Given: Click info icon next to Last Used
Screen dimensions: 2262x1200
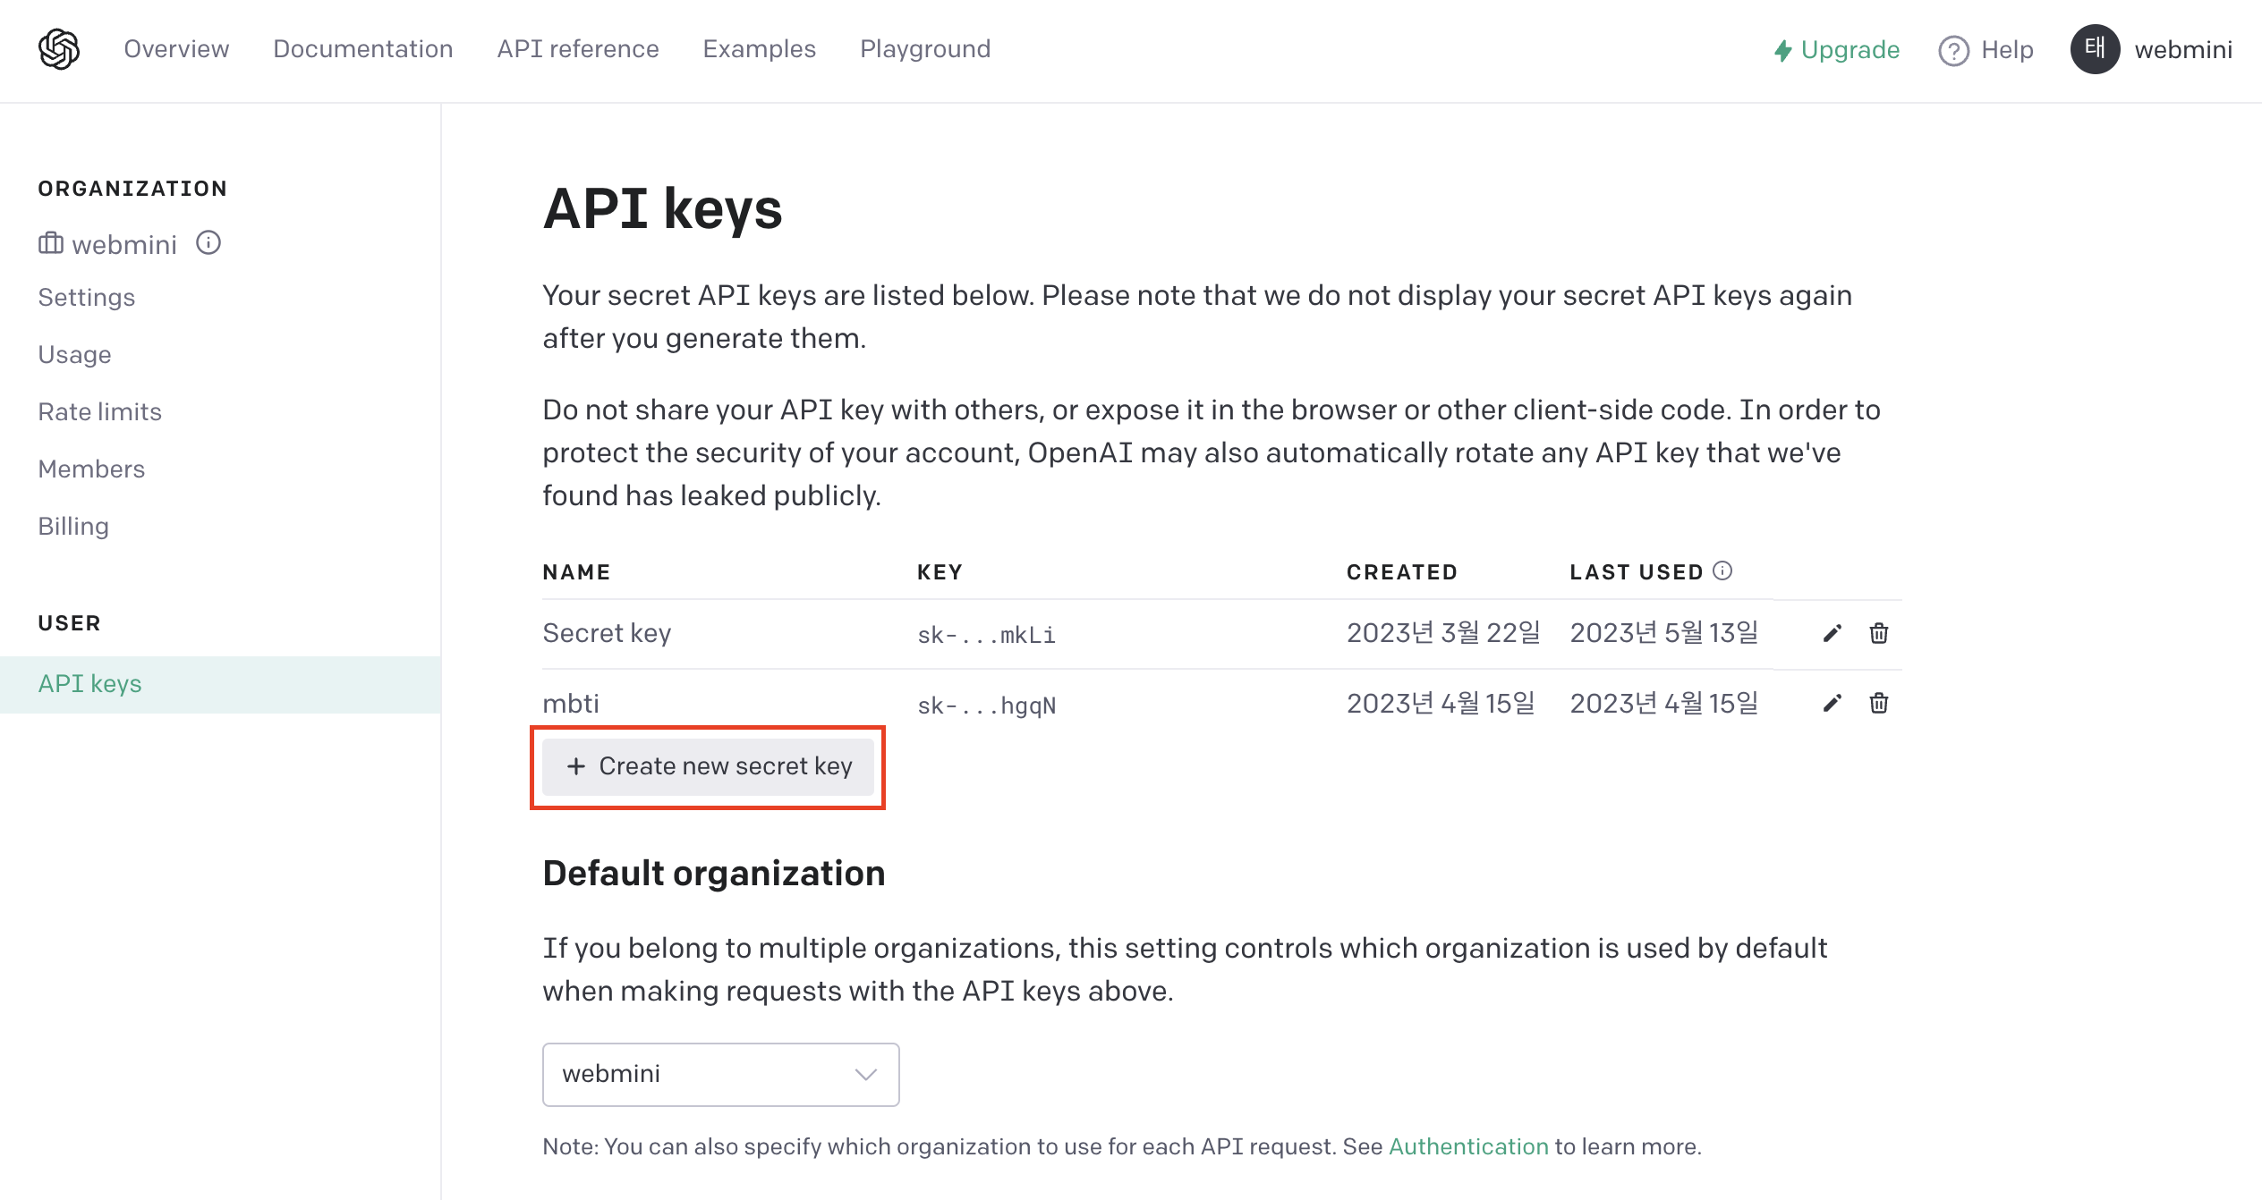Looking at the screenshot, I should point(1722,570).
